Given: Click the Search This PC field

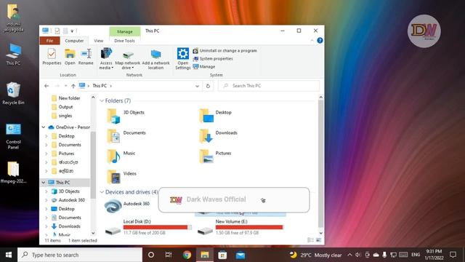Looking at the screenshot, I should [269, 86].
